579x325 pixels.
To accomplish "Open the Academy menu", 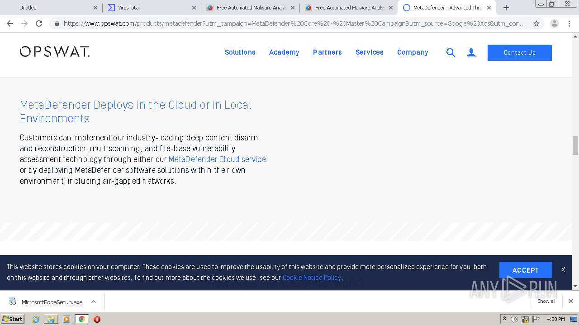I will pyautogui.click(x=284, y=52).
